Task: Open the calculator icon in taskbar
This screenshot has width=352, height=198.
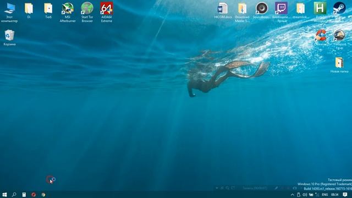Action: 24,194
